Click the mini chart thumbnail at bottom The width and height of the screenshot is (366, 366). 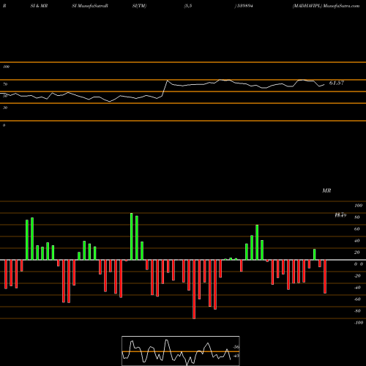pyautogui.click(x=181, y=351)
